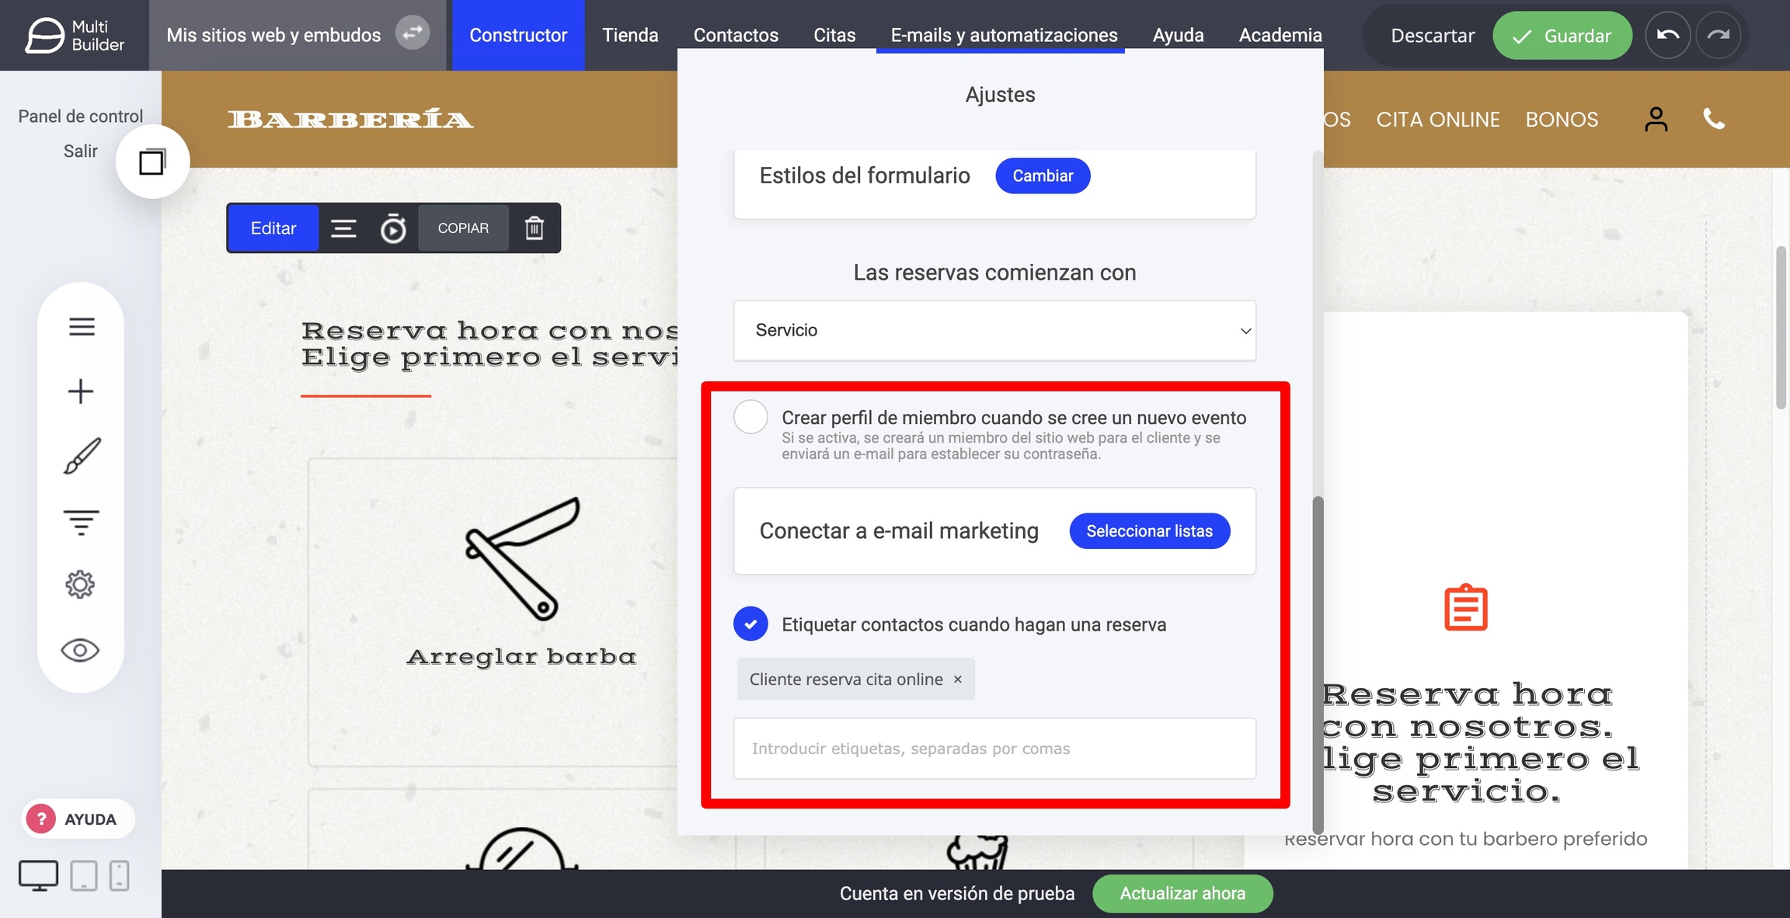The width and height of the screenshot is (1790, 918).
Task: Remove the Cliente reserva cita online tag
Action: pyautogui.click(x=958, y=679)
